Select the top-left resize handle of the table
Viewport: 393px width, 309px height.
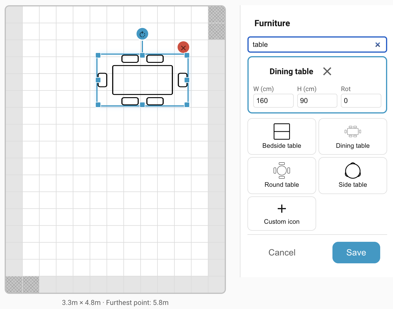pyautogui.click(x=98, y=55)
